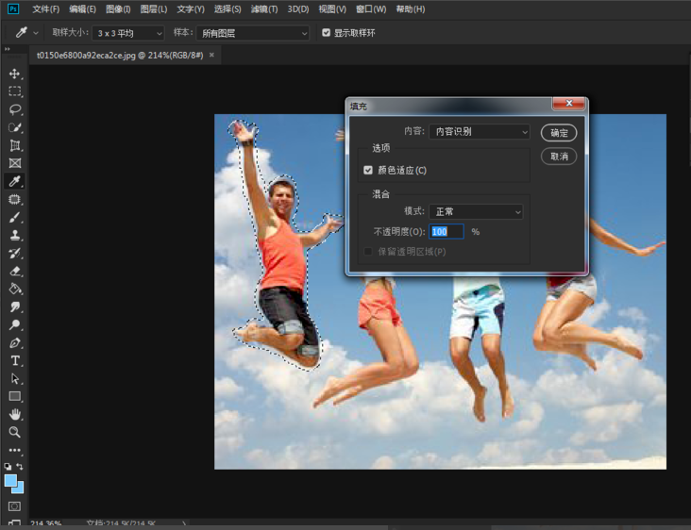691x530 pixels.
Task: Click the 取消 button in Fill dialog
Action: tap(559, 156)
